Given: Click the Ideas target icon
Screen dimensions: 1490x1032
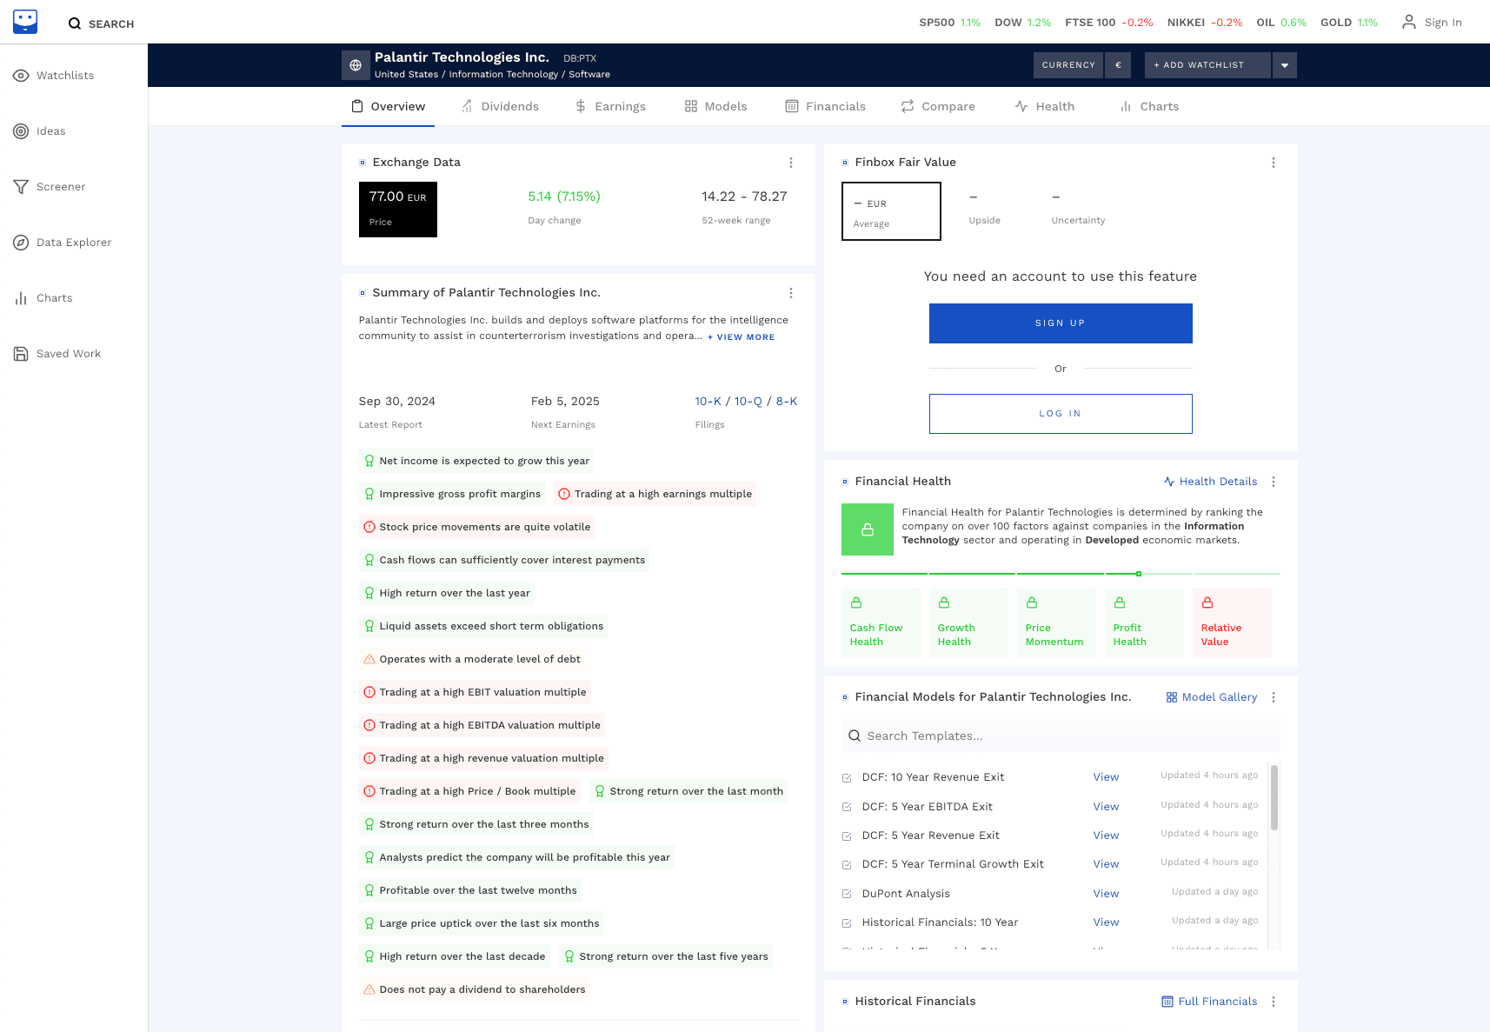Looking at the screenshot, I should pos(21,131).
